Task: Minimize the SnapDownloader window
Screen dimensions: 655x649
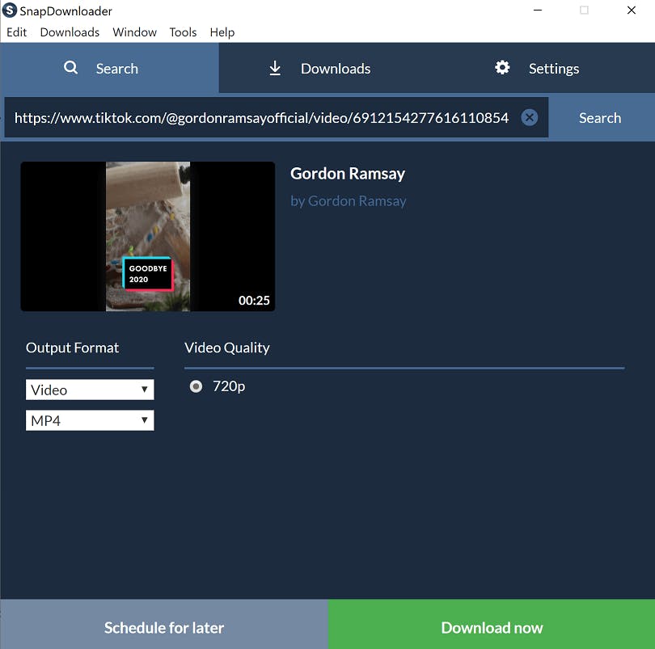Action: click(538, 10)
